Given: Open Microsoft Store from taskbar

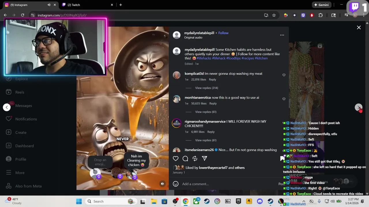Looking at the screenshot, I should point(164,202).
